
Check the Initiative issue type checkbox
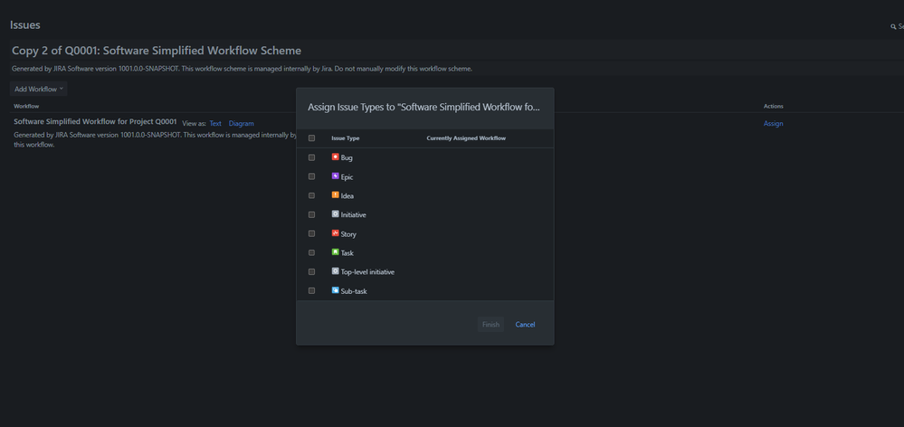tap(311, 214)
